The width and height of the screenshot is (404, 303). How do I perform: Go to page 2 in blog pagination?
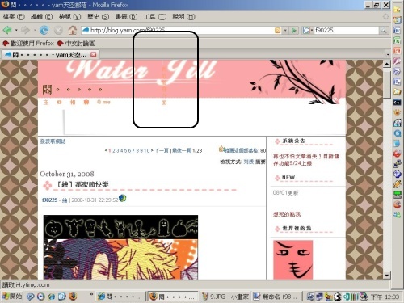point(114,150)
